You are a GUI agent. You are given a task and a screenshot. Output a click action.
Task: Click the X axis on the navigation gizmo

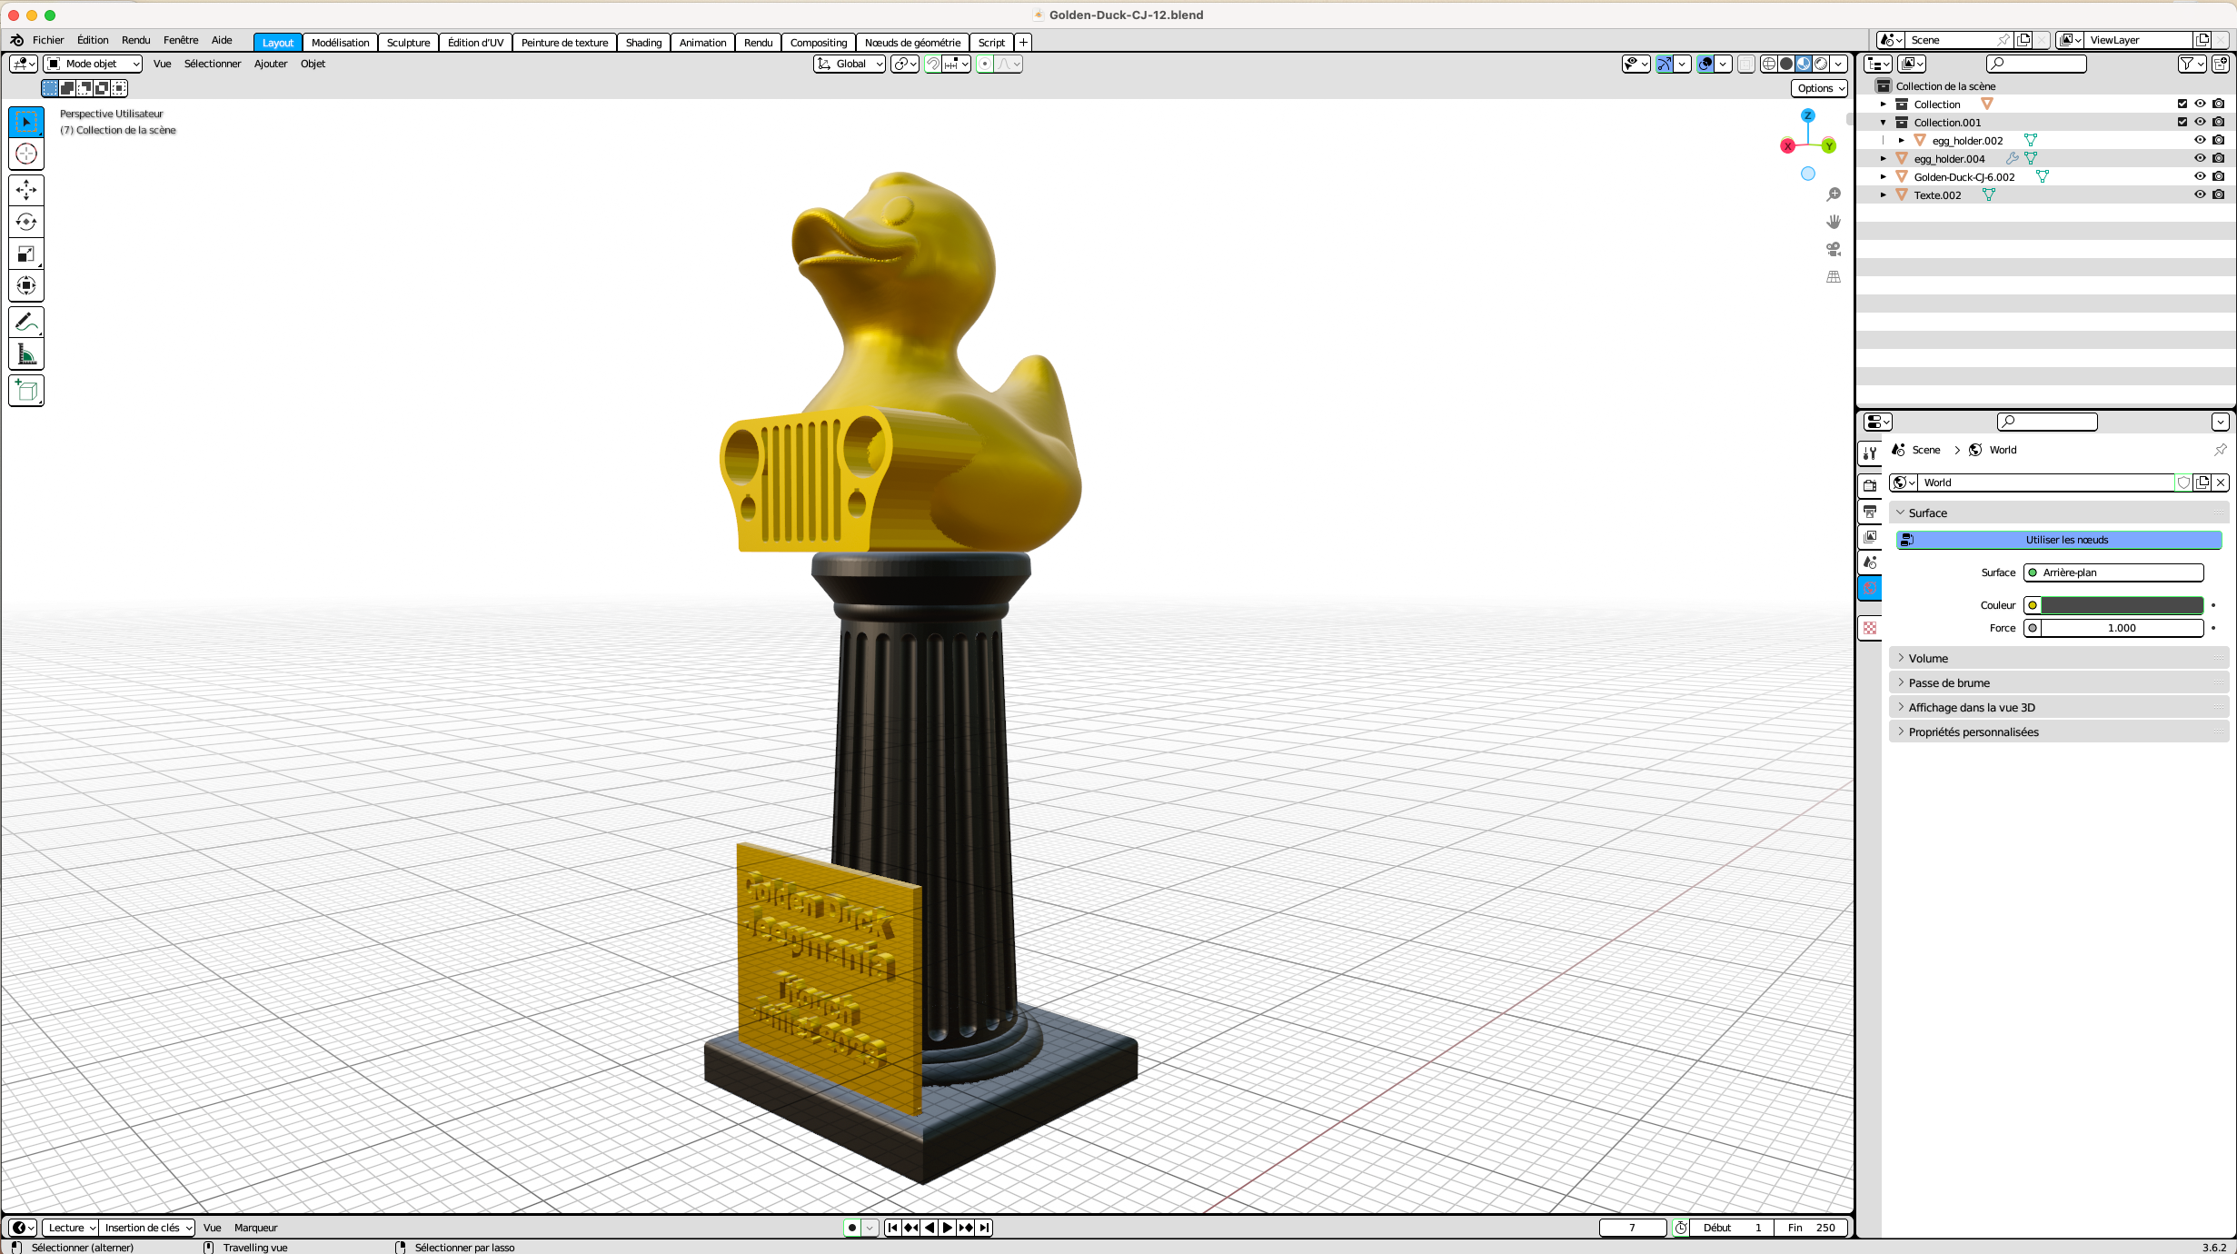(x=1787, y=145)
